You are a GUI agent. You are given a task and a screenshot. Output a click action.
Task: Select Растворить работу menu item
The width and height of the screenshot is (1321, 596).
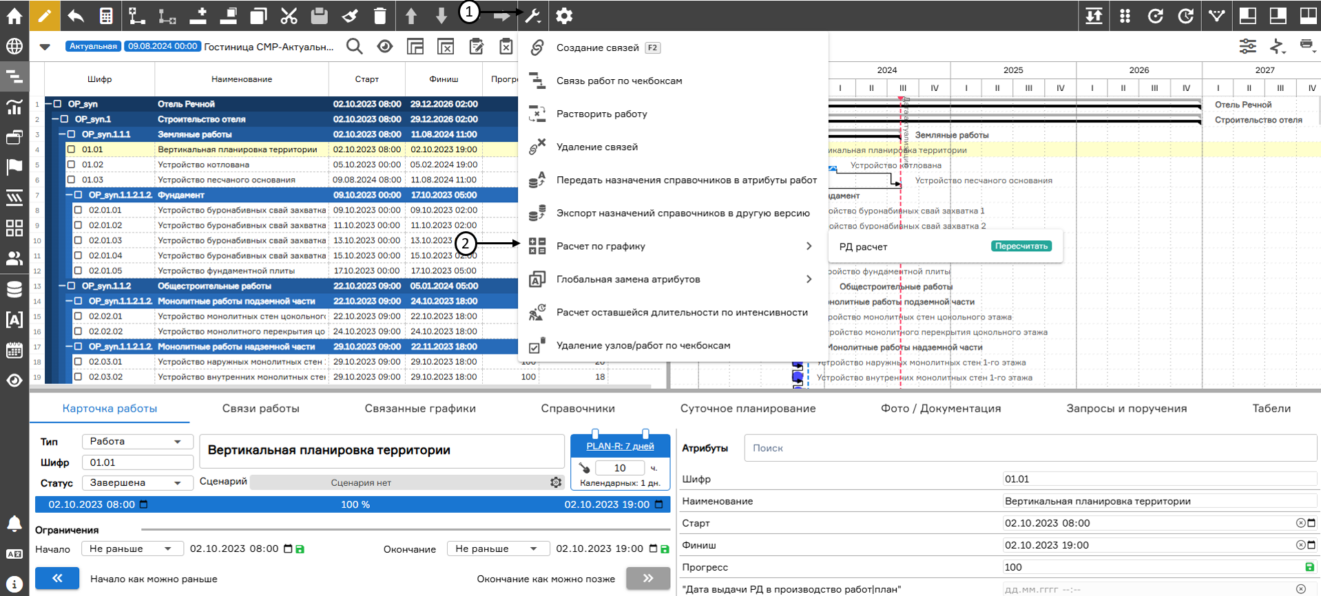pos(673,114)
